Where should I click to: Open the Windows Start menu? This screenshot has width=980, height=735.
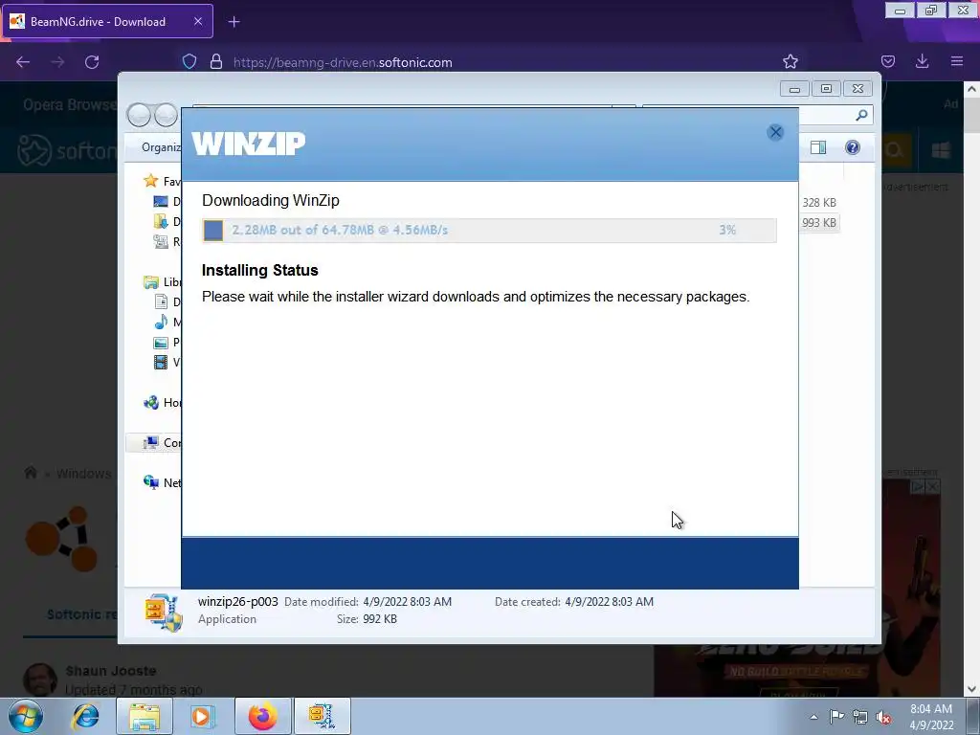click(x=26, y=716)
